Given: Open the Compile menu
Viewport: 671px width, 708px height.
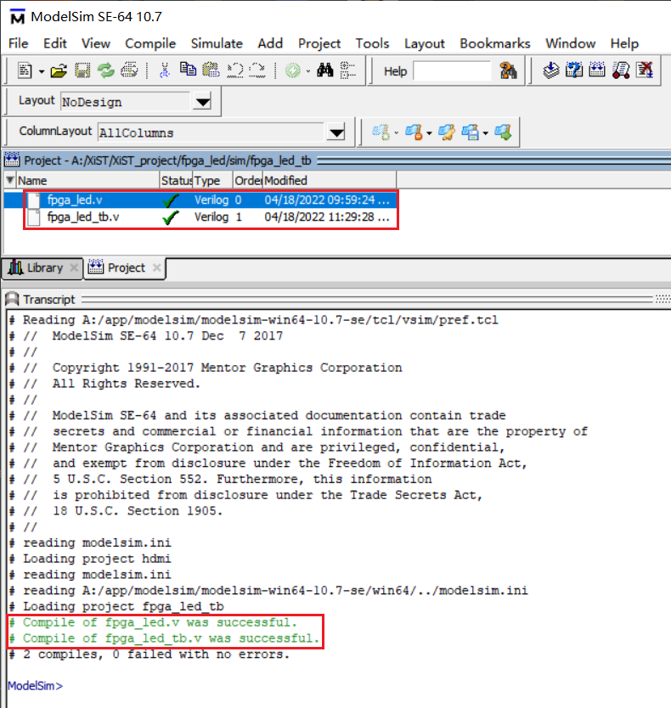Looking at the screenshot, I should (x=150, y=43).
